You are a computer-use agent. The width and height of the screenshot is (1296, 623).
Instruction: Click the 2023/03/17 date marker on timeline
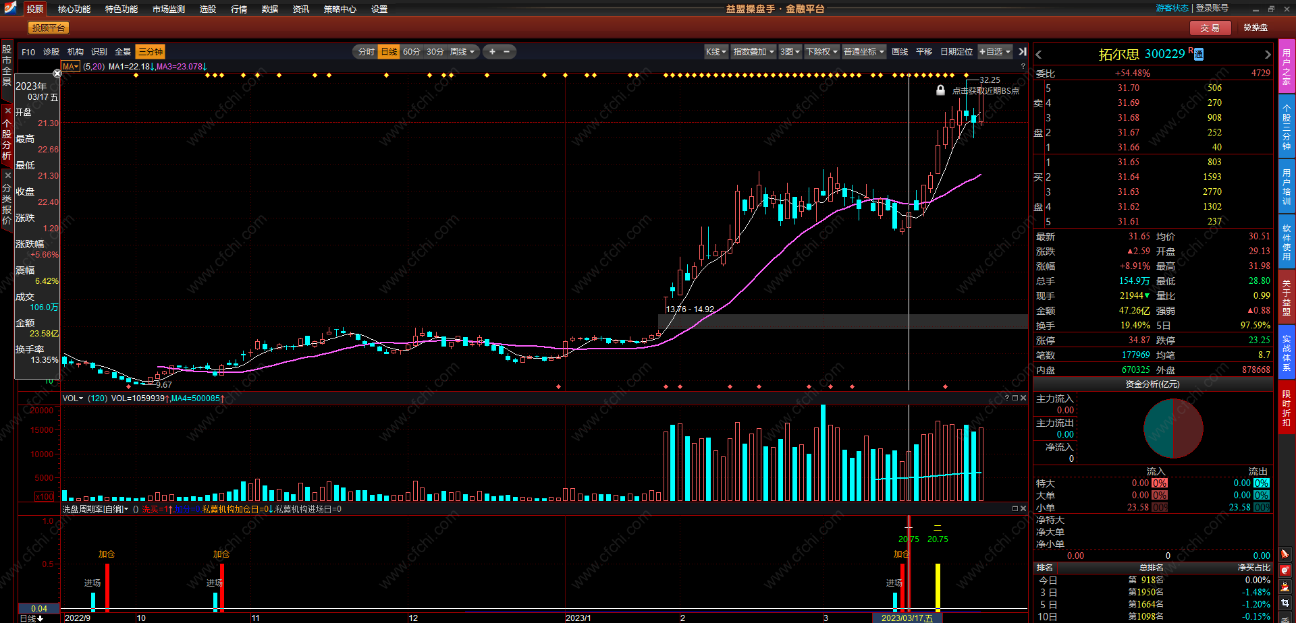click(x=907, y=618)
